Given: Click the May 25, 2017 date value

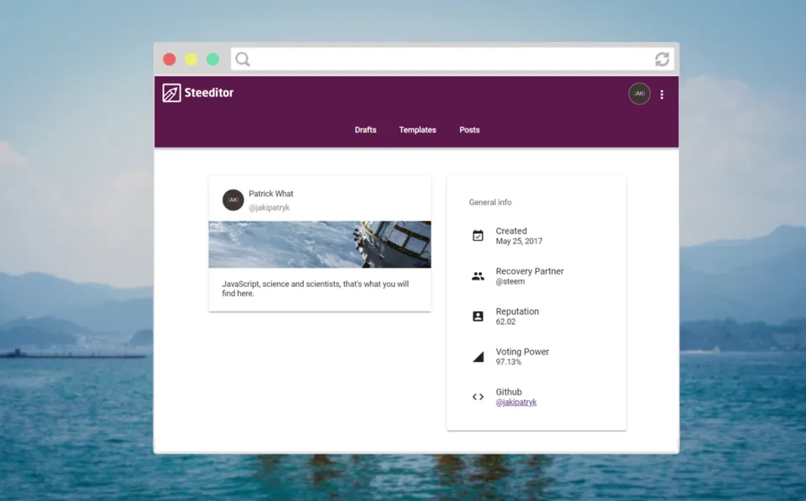Looking at the screenshot, I should [x=519, y=242].
